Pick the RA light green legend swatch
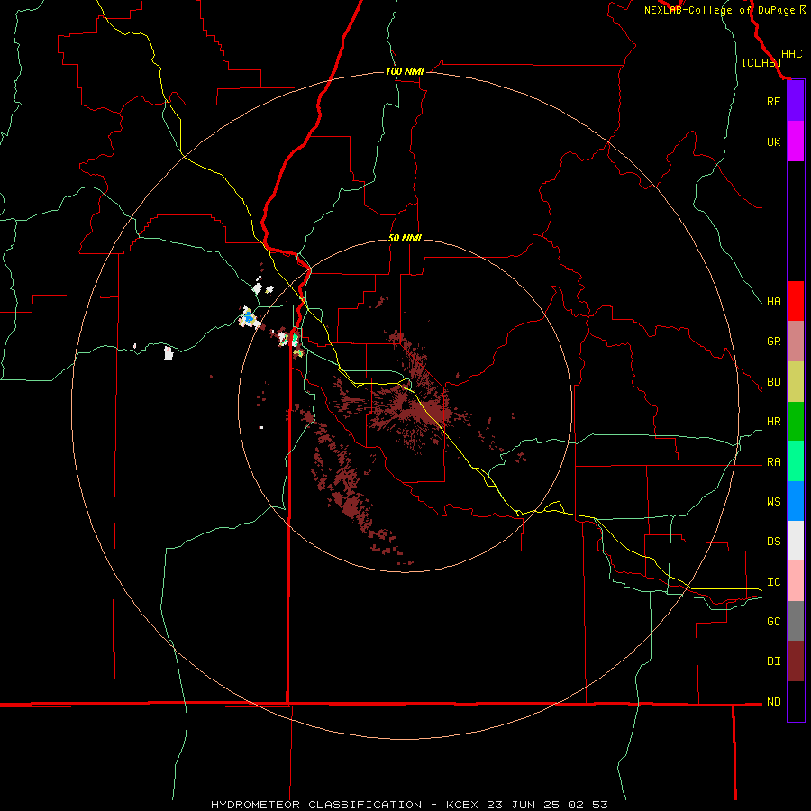 [x=796, y=461]
